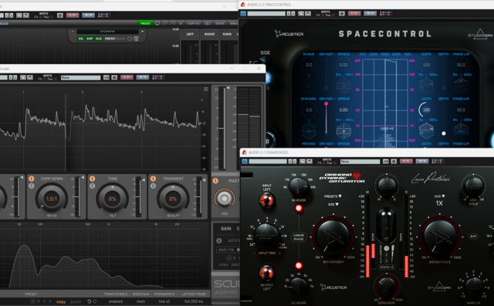
Task: Toggle Spacecontrol plugin power icon
Action: click(243, 14)
